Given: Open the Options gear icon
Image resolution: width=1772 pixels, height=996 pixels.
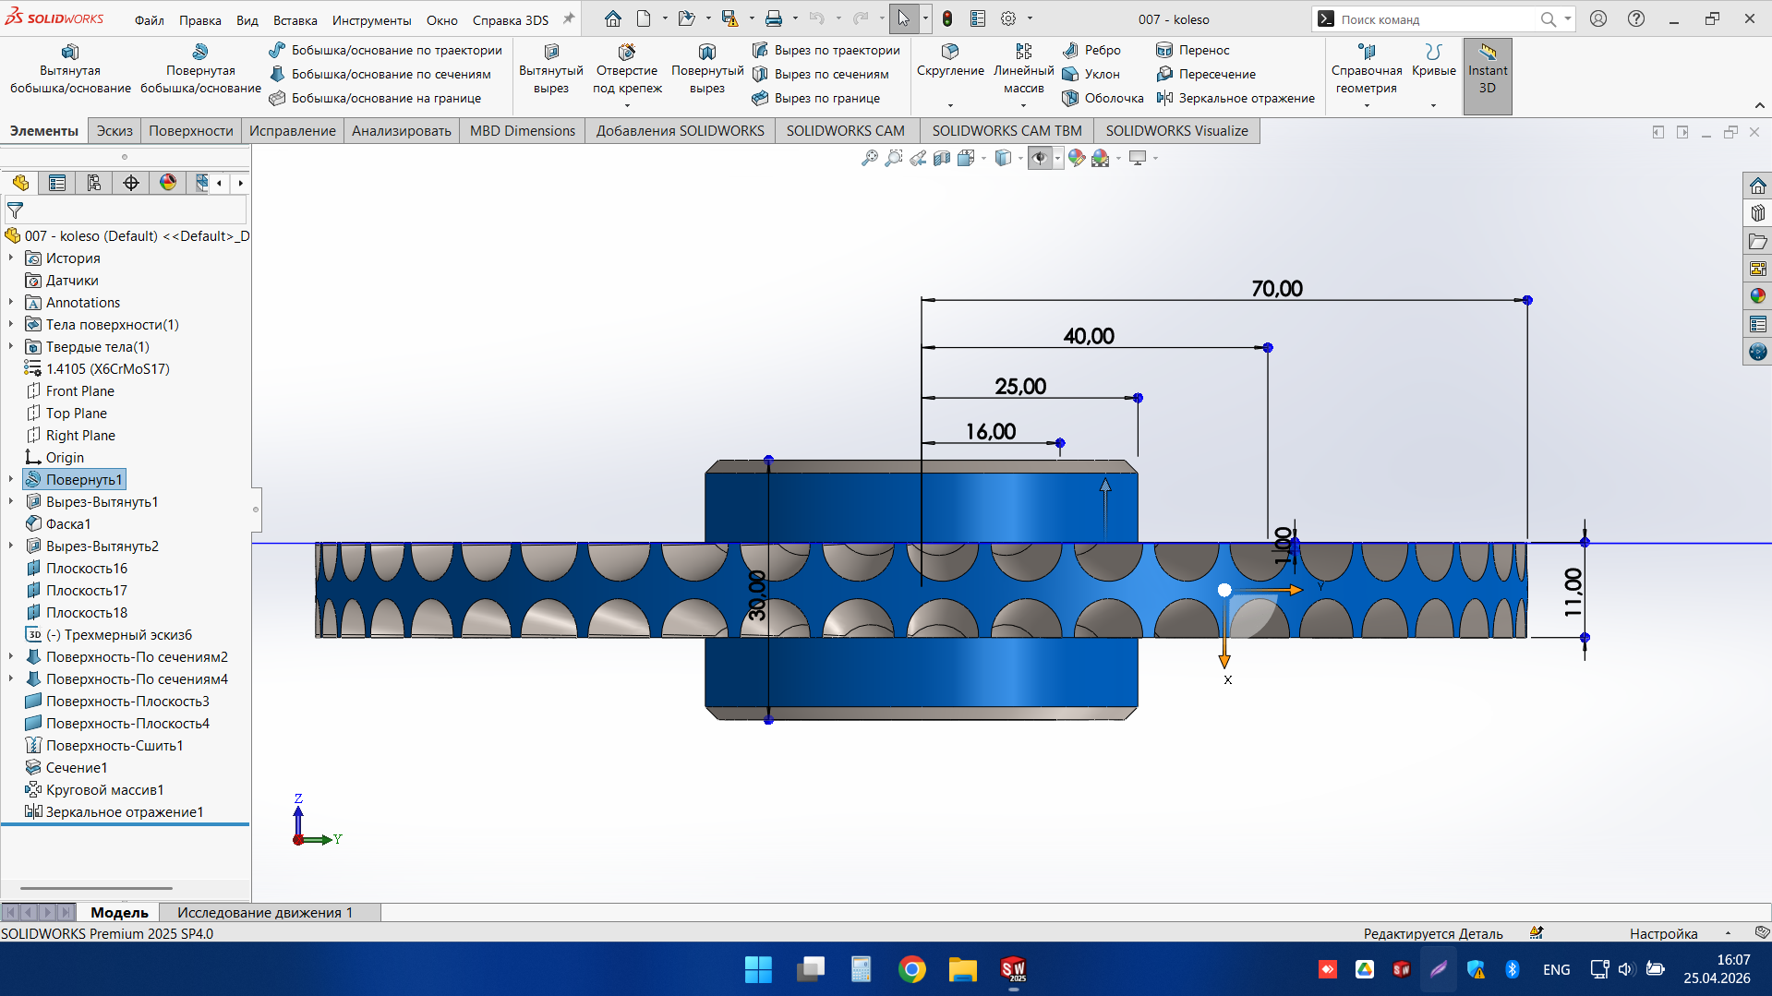Looking at the screenshot, I should coord(1008,18).
